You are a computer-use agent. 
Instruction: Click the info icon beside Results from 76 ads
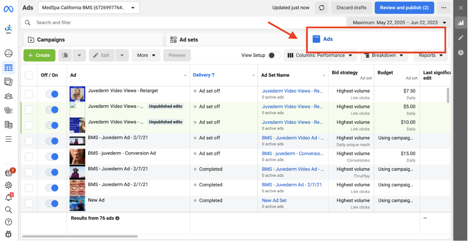117,218
